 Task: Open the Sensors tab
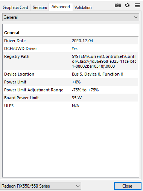pos(40,8)
